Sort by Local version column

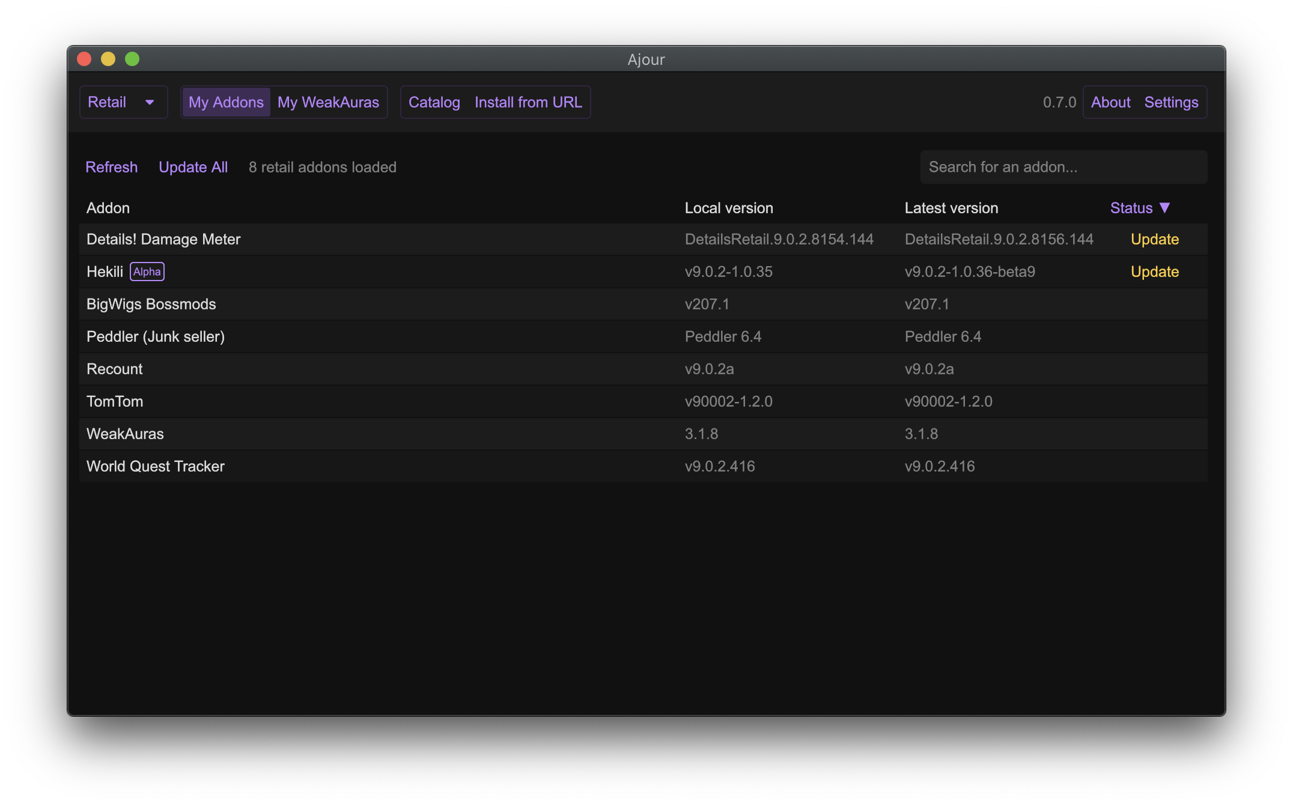(x=729, y=208)
